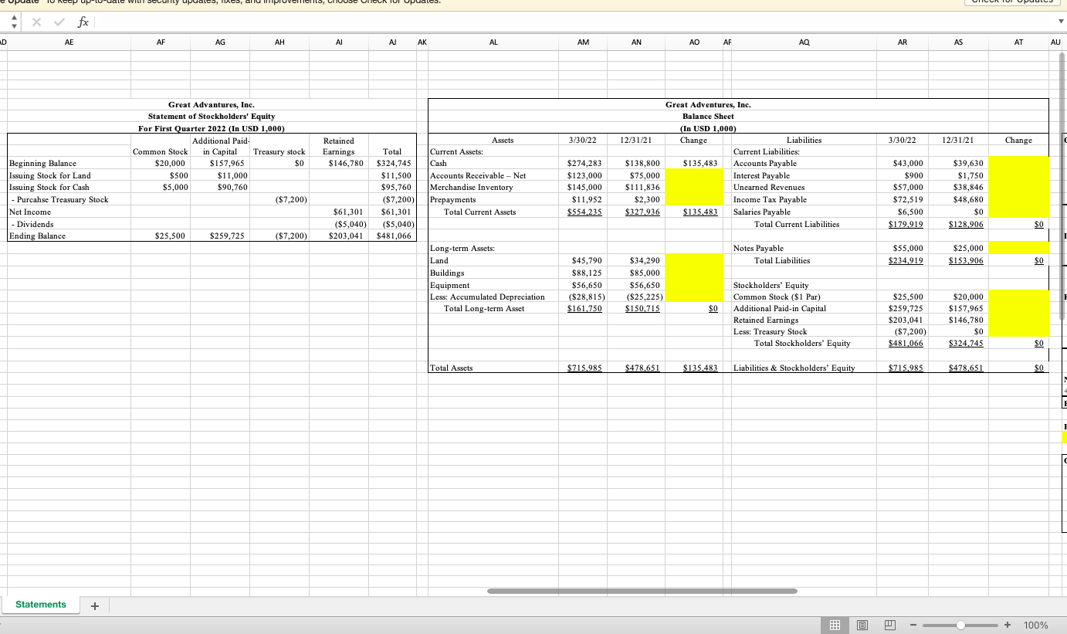Click the horizontal scrollbar thumb

tap(641, 591)
